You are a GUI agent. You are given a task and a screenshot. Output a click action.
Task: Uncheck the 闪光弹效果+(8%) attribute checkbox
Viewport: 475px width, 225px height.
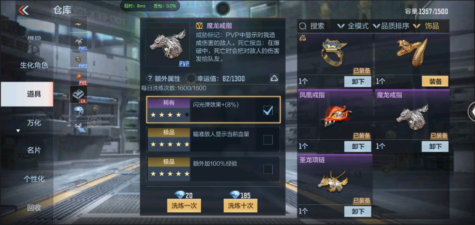point(268,110)
